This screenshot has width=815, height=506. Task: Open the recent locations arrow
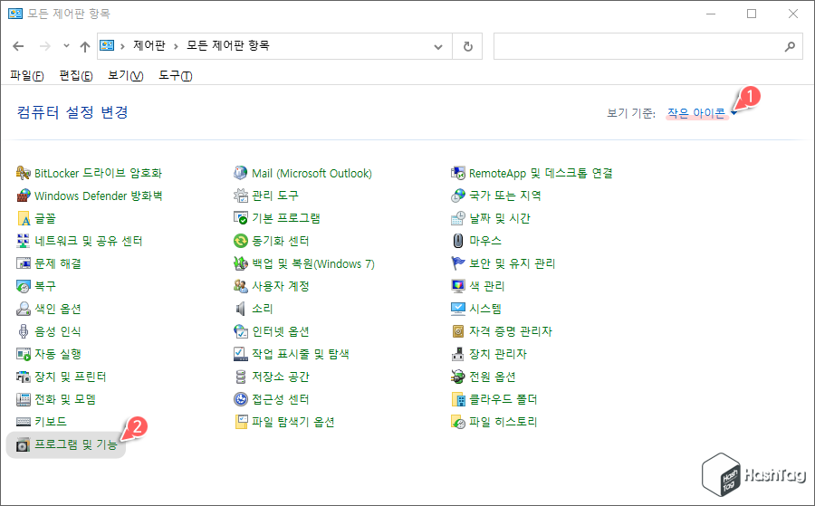click(x=66, y=46)
